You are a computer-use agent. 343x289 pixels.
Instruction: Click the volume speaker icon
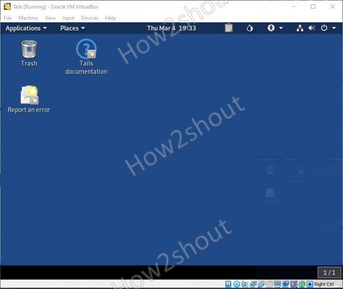312,28
